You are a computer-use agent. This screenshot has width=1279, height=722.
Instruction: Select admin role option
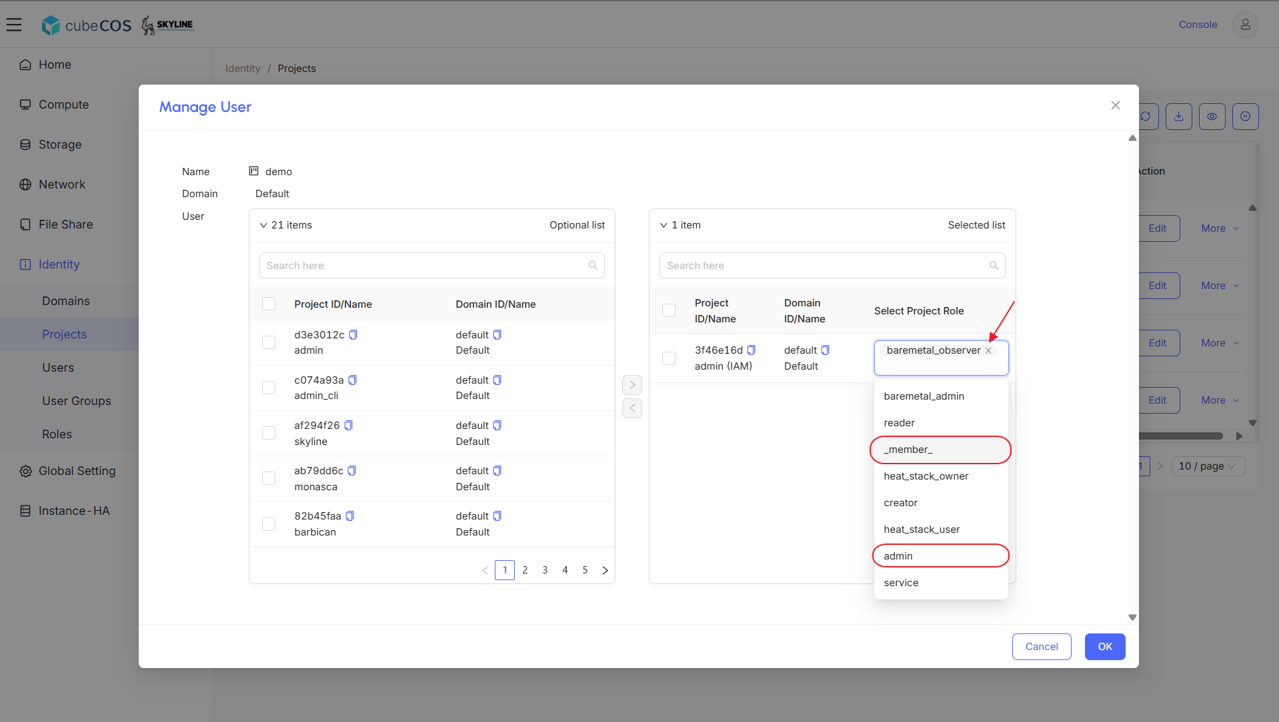(940, 556)
